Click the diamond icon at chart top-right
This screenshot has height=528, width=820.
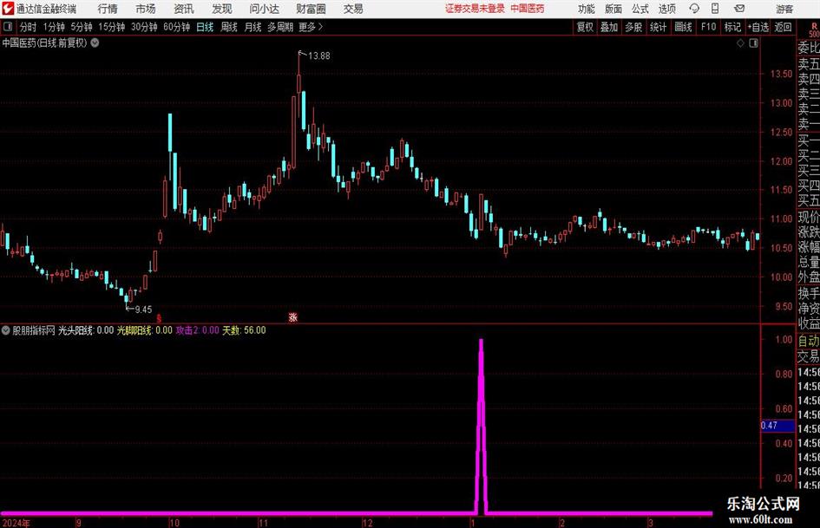tap(740, 43)
